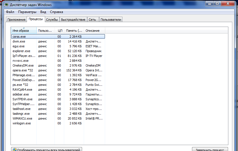Open the Справка menu
The image size is (238, 151).
coord(57,12)
